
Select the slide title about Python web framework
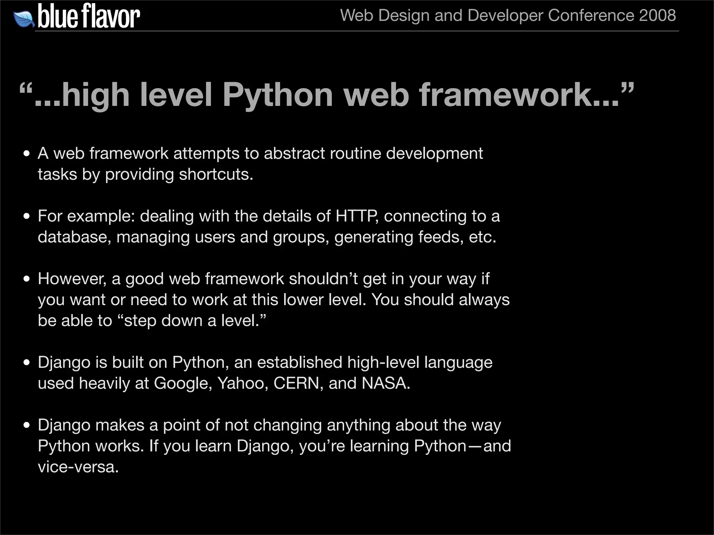(326, 95)
